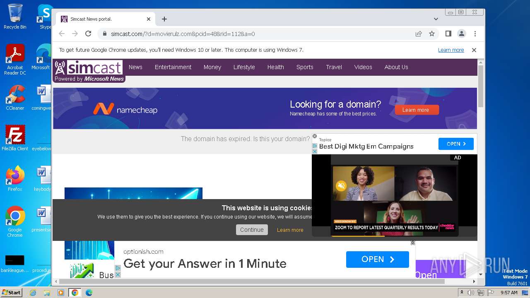Open the keybody Word document icon
Screen dimensions: 530x298
[x=43, y=179]
